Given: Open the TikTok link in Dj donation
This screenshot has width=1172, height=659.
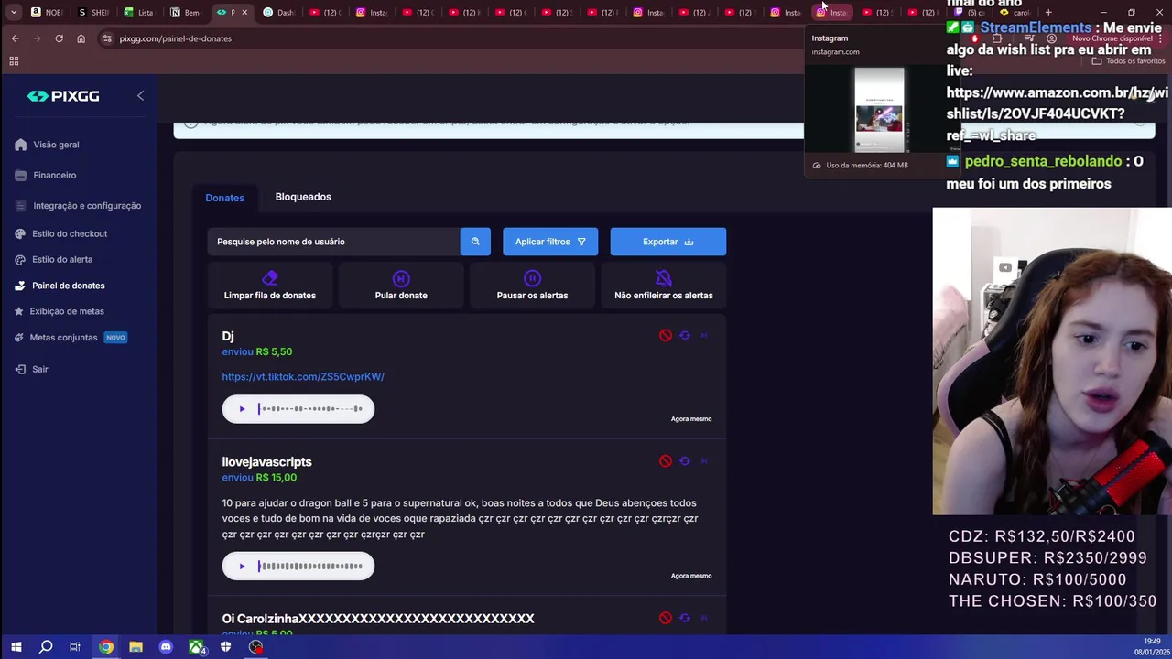Looking at the screenshot, I should 303,376.
